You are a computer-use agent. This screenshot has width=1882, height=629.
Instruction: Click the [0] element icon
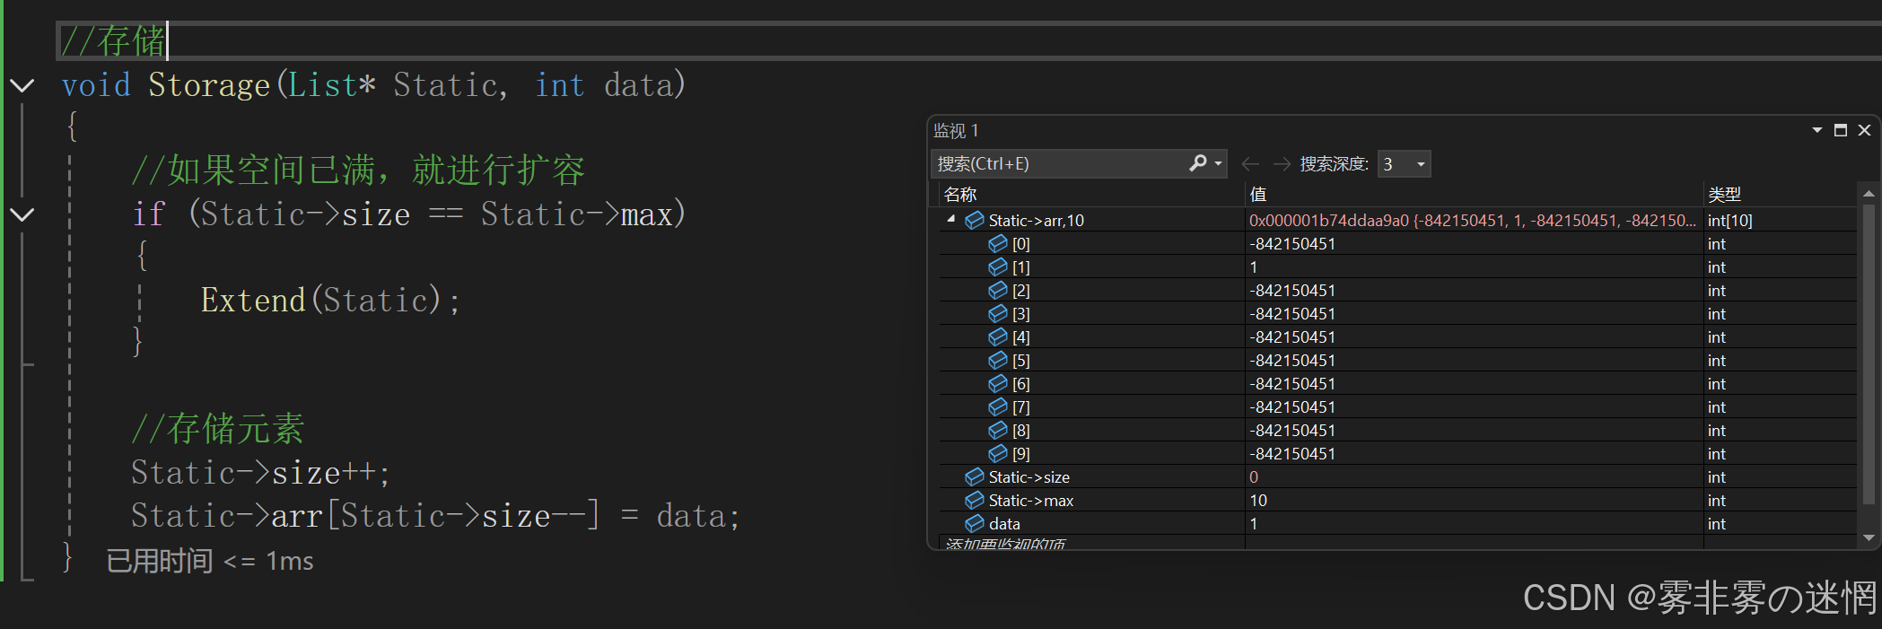coord(998,243)
